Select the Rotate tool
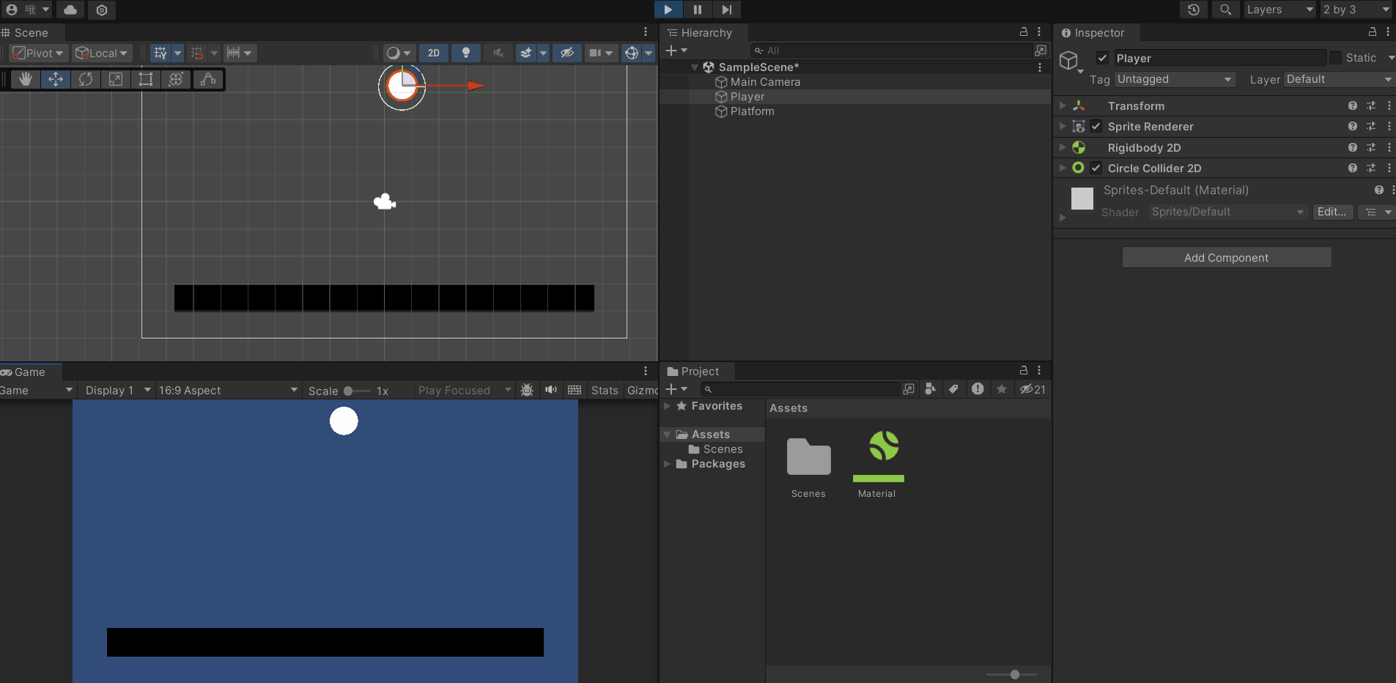1396x683 pixels. coord(86,79)
